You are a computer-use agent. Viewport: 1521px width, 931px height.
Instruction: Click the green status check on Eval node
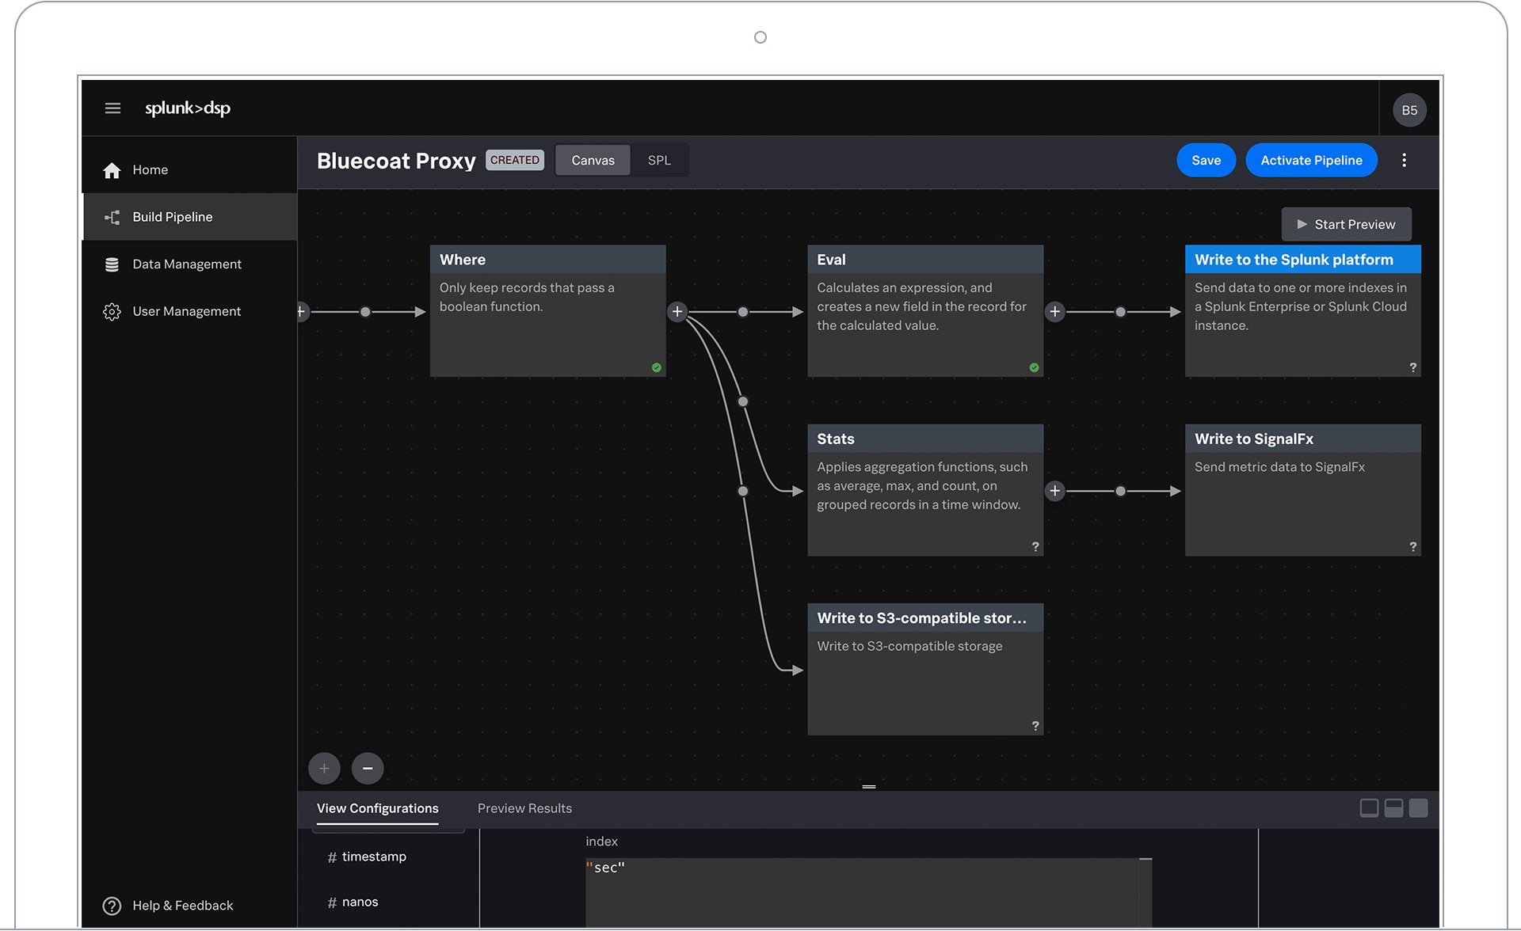pyautogui.click(x=1034, y=367)
